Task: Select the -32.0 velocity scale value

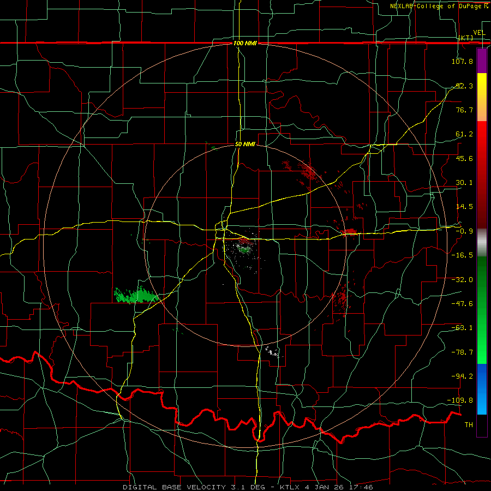Action: pos(462,280)
